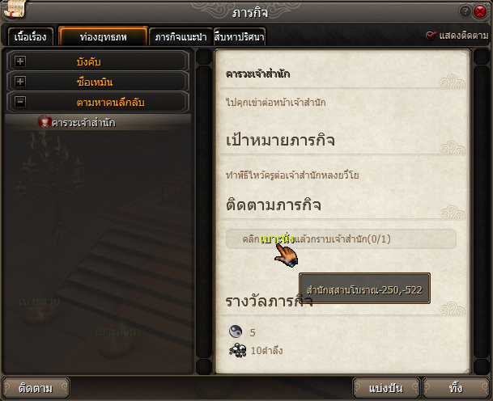493x401 pixels.
Task: Click the red quest icon beside คารวะเจ้าสำนัก
Action: 45,122
